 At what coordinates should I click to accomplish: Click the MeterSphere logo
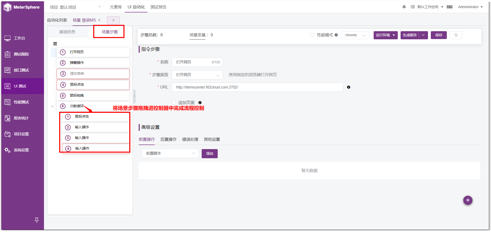22,7
